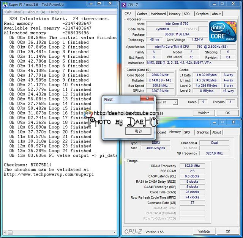Click the left arrow of Super PI horizontal scrollbar
The image size is (243, 238).
[x=5, y=232]
